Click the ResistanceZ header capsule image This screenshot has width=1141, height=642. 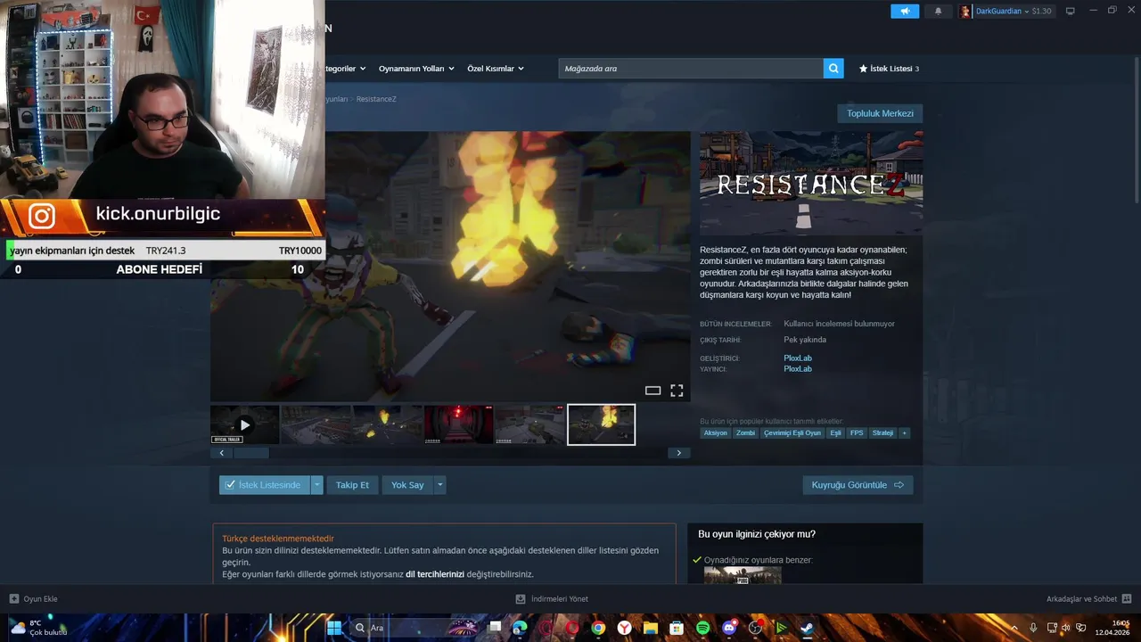pos(811,184)
